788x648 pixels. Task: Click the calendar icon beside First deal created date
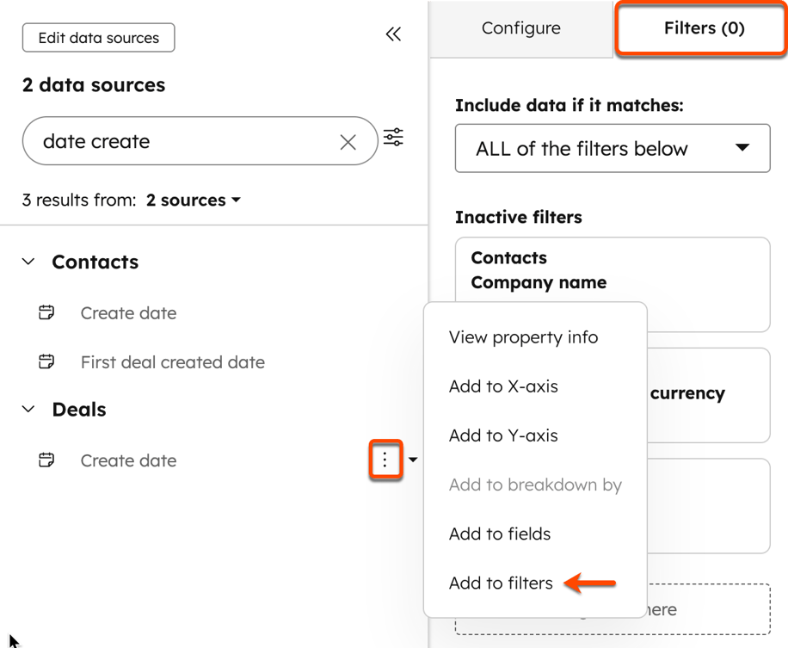(x=46, y=362)
